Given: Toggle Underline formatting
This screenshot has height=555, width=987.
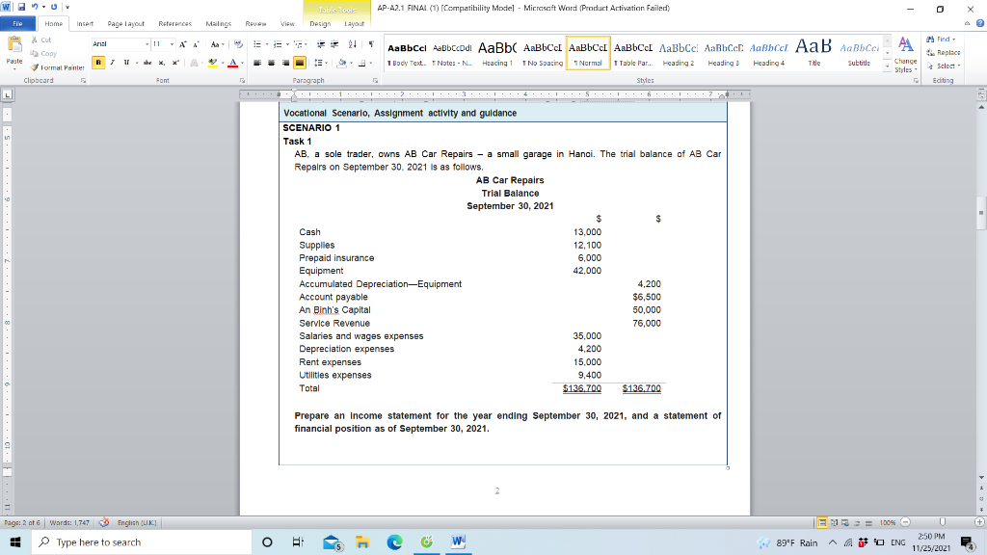Looking at the screenshot, I should tap(126, 63).
